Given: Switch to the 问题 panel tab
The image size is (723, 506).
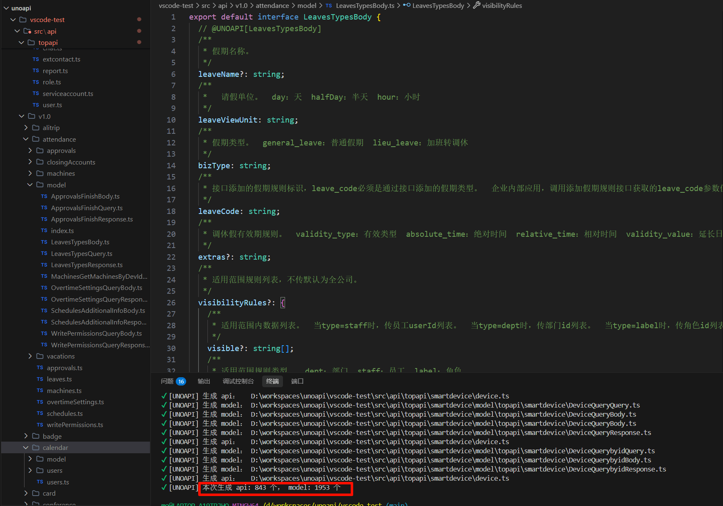Looking at the screenshot, I should tap(167, 381).
